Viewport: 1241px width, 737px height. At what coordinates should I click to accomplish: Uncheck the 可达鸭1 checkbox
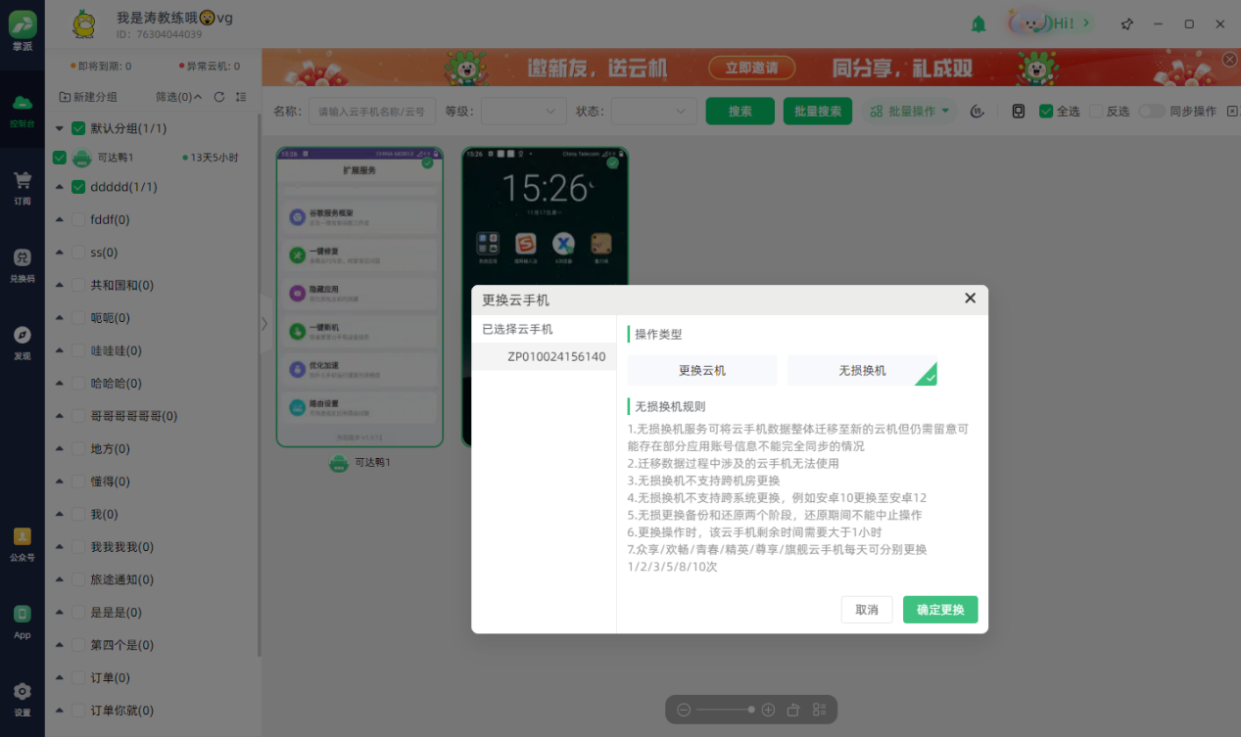click(60, 158)
